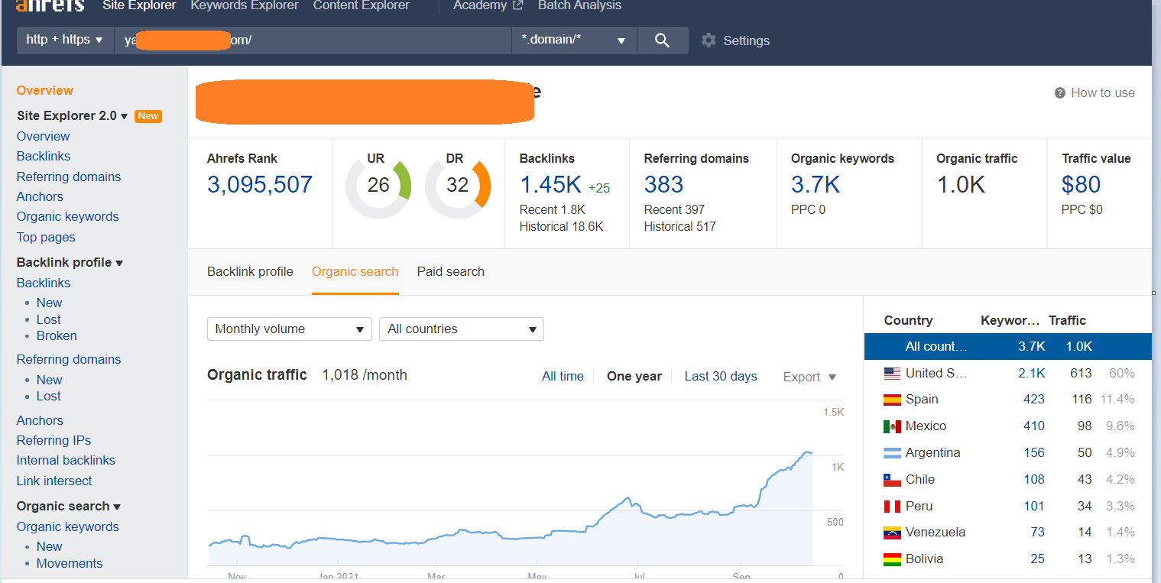Click the Chile flag icon
This screenshot has height=583, width=1161.
pyautogui.click(x=892, y=480)
